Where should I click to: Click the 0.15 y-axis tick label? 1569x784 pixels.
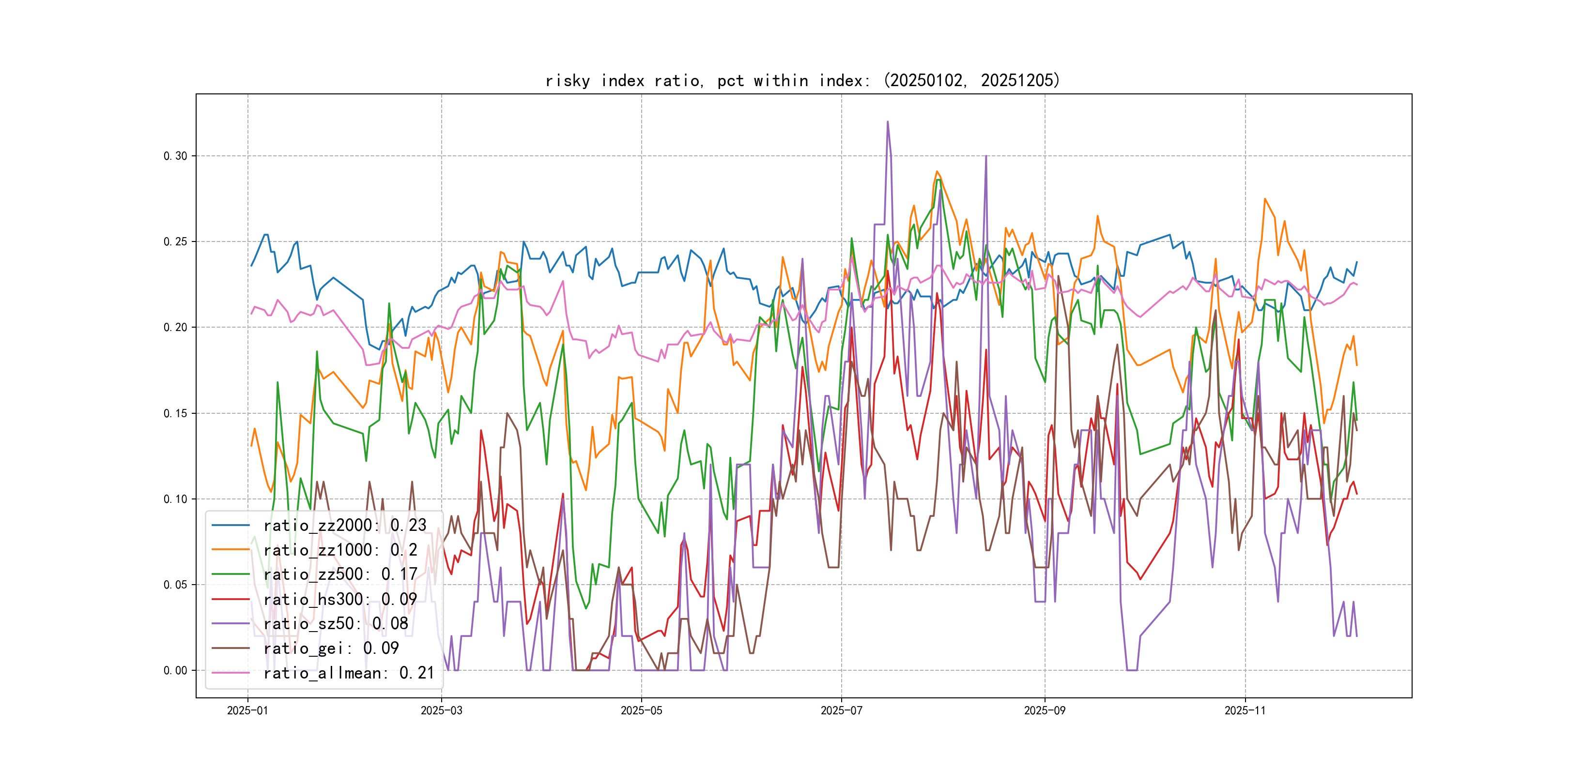(175, 413)
